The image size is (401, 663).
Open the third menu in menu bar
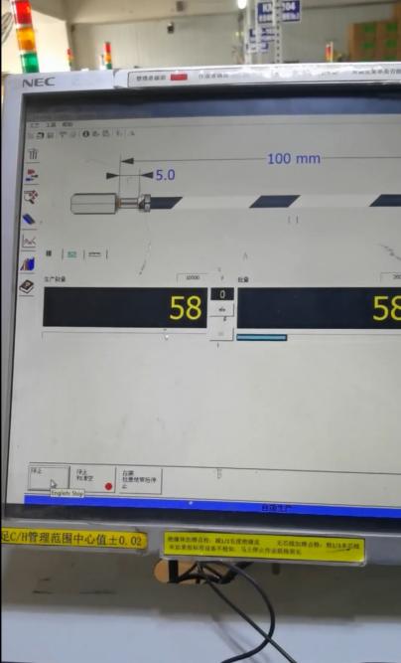point(67,124)
